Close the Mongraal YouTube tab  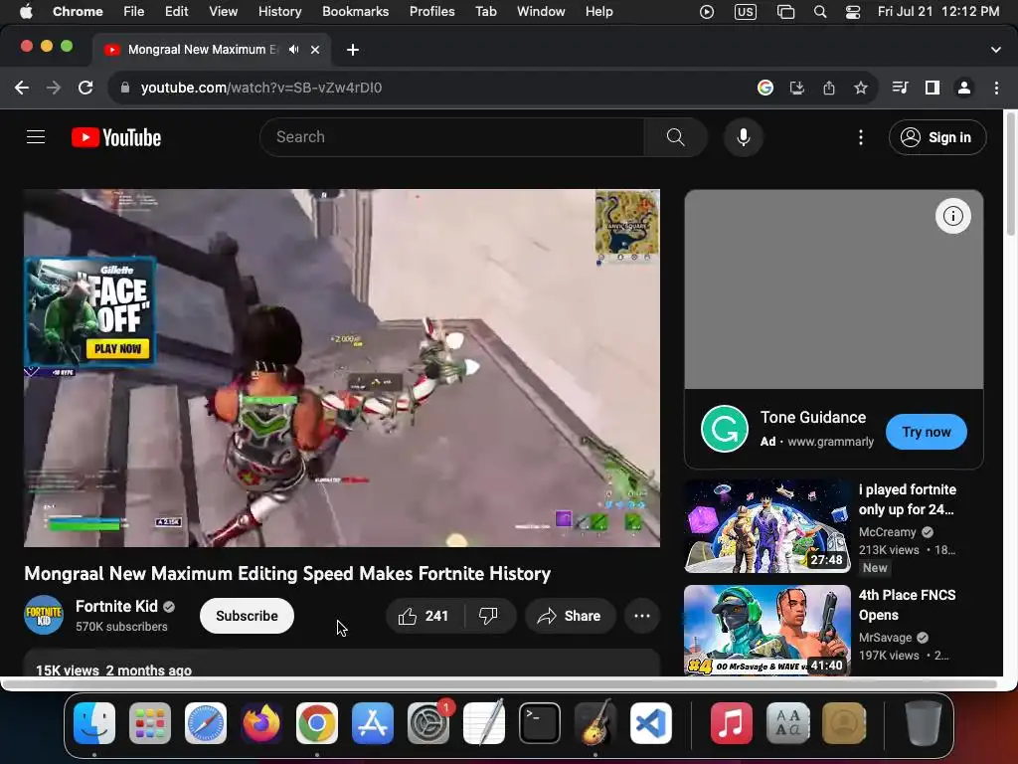point(315,50)
